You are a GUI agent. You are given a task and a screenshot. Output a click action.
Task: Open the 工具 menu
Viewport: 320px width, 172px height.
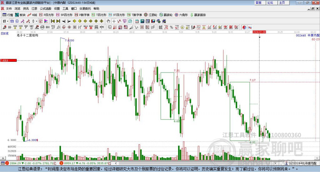pos(65,8)
